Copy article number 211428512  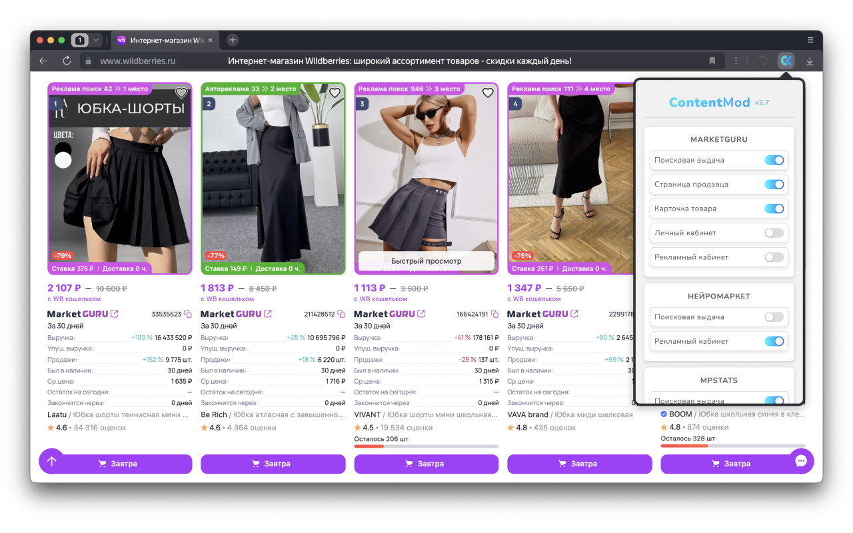(x=341, y=314)
